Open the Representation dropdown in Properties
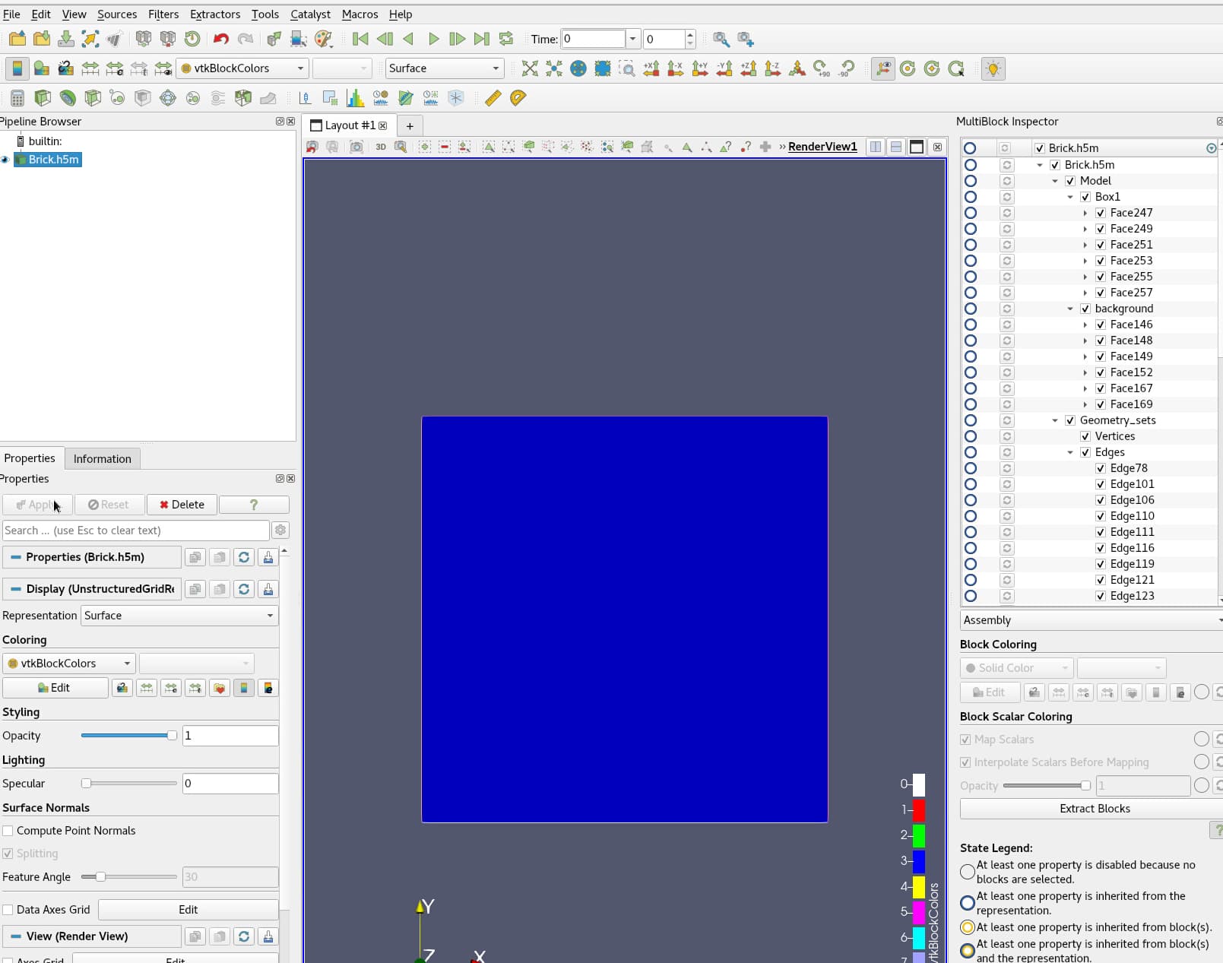This screenshot has height=963, width=1223. (179, 616)
